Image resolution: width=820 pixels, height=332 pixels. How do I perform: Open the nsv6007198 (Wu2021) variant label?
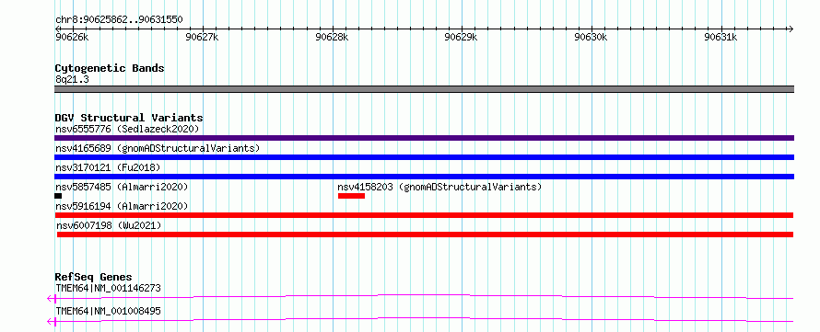(x=110, y=225)
